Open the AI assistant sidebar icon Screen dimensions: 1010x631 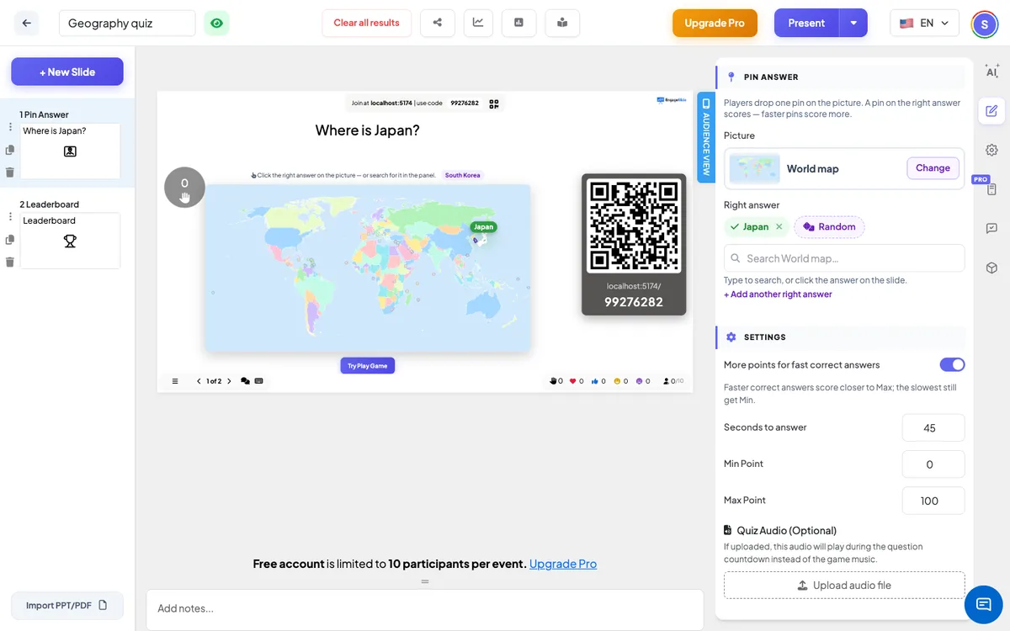click(991, 72)
